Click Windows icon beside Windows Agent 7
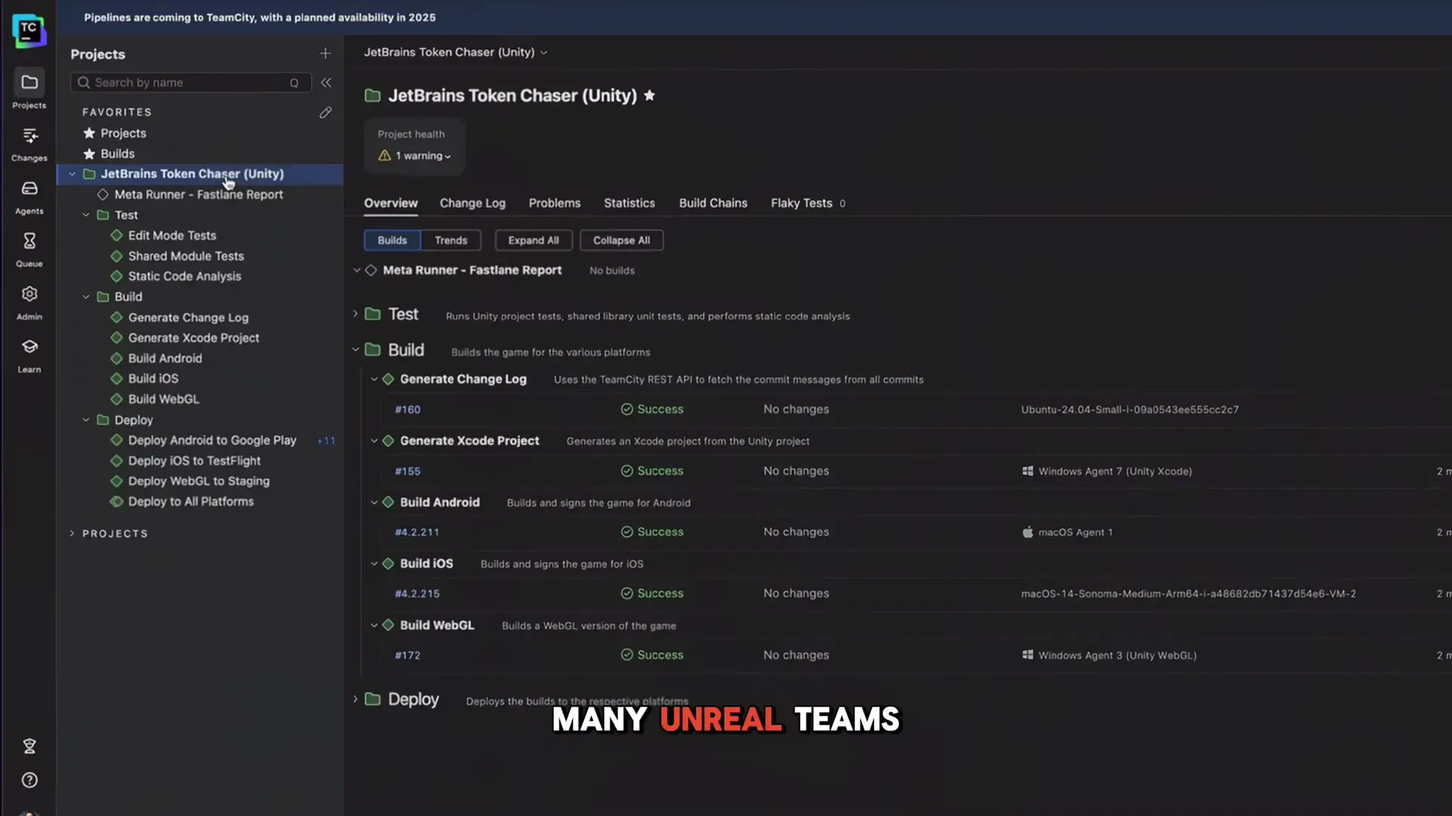Screen dimensions: 1452x816 tap(1028, 471)
